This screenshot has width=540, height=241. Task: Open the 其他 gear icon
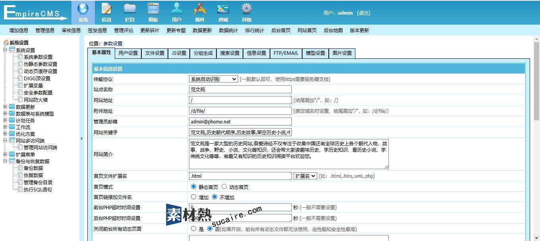(x=247, y=9)
